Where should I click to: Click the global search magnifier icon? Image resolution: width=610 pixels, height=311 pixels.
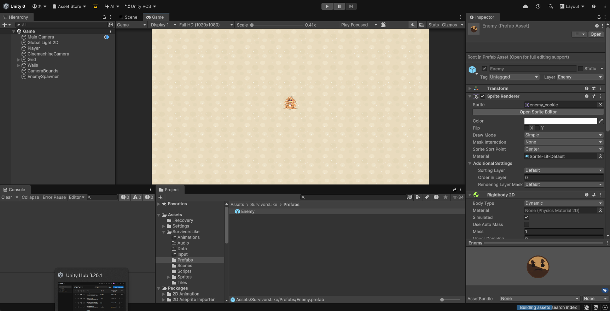tap(551, 6)
